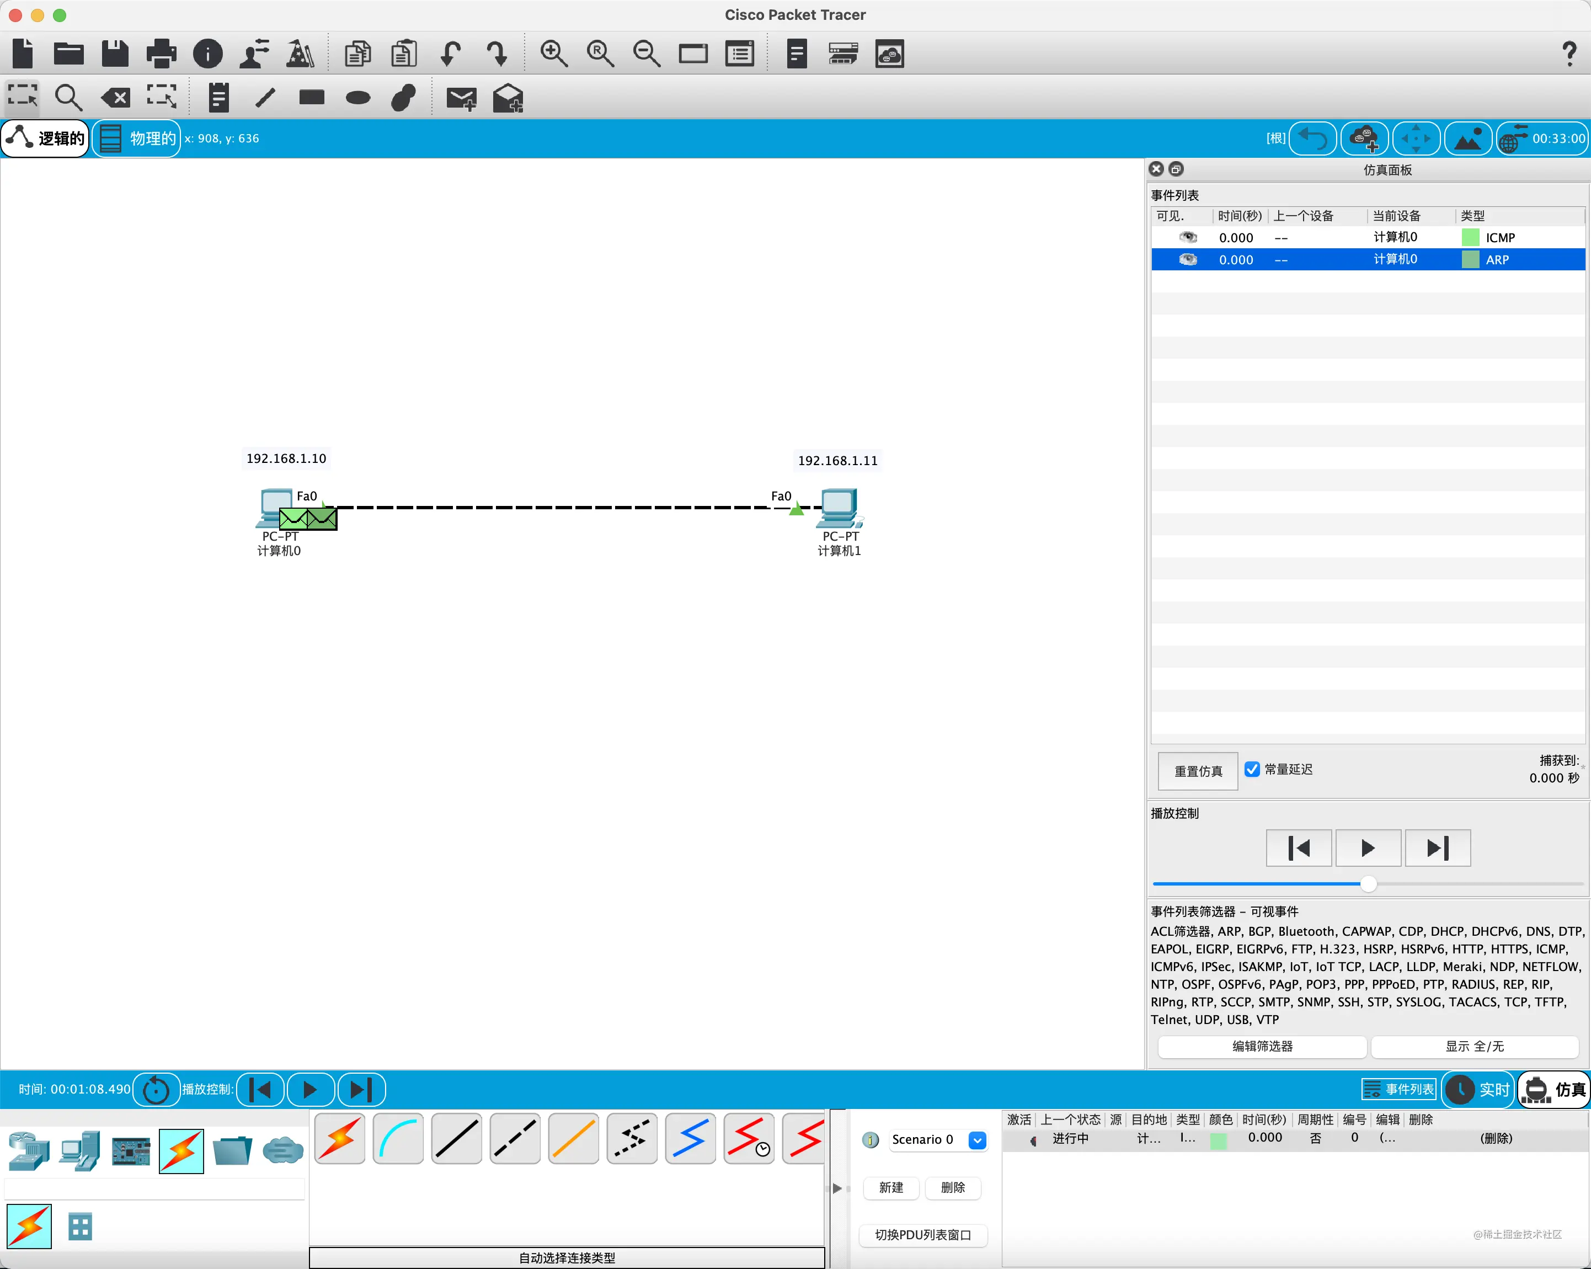Viewport: 1591px width, 1269px height.
Task: Redo the last action
Action: pyautogui.click(x=496, y=53)
